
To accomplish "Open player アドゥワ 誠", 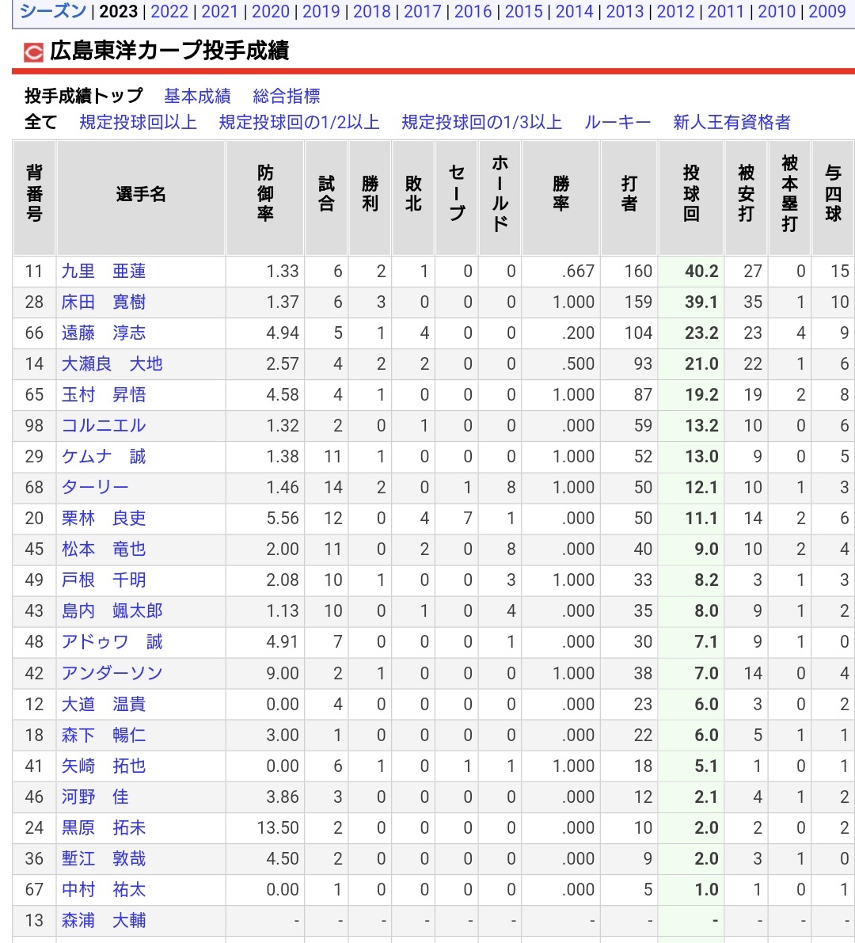I will (x=112, y=641).
